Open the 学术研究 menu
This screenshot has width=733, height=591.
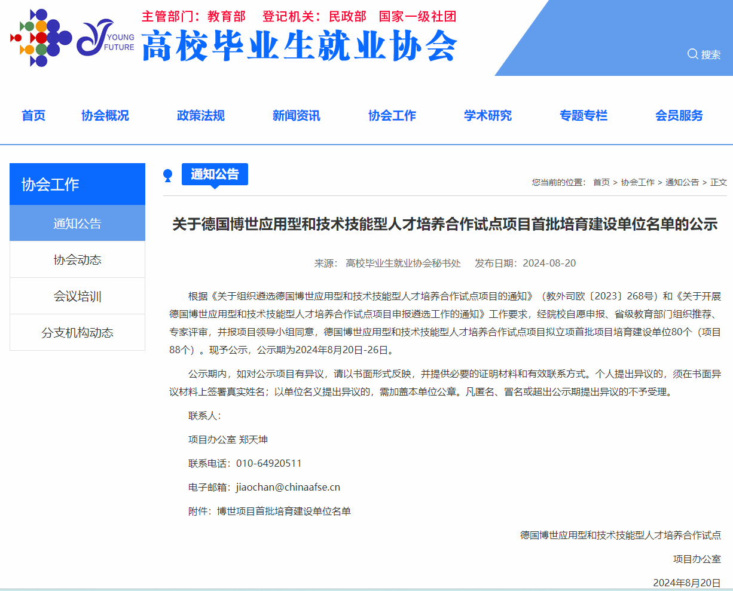488,115
